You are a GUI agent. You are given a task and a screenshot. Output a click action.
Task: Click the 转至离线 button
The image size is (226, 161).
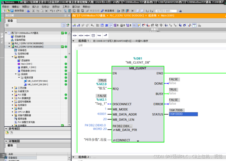(108, 11)
